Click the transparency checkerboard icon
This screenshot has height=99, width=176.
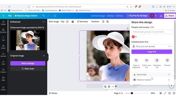(x=103, y=21)
